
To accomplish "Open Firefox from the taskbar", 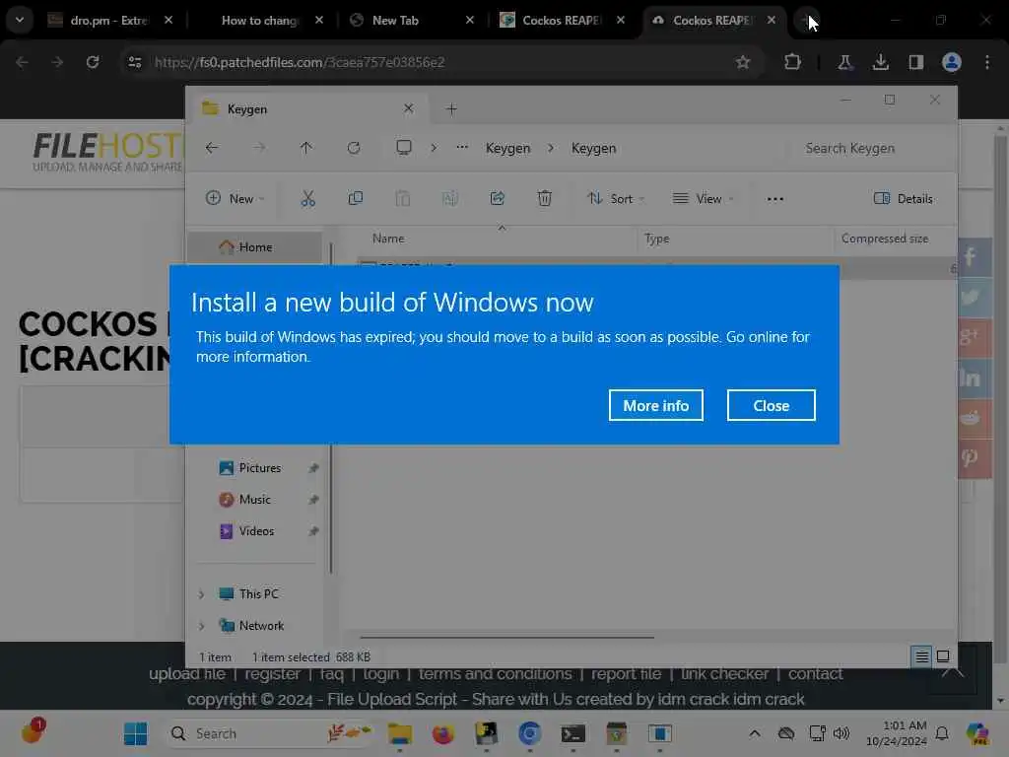I will coord(442,733).
